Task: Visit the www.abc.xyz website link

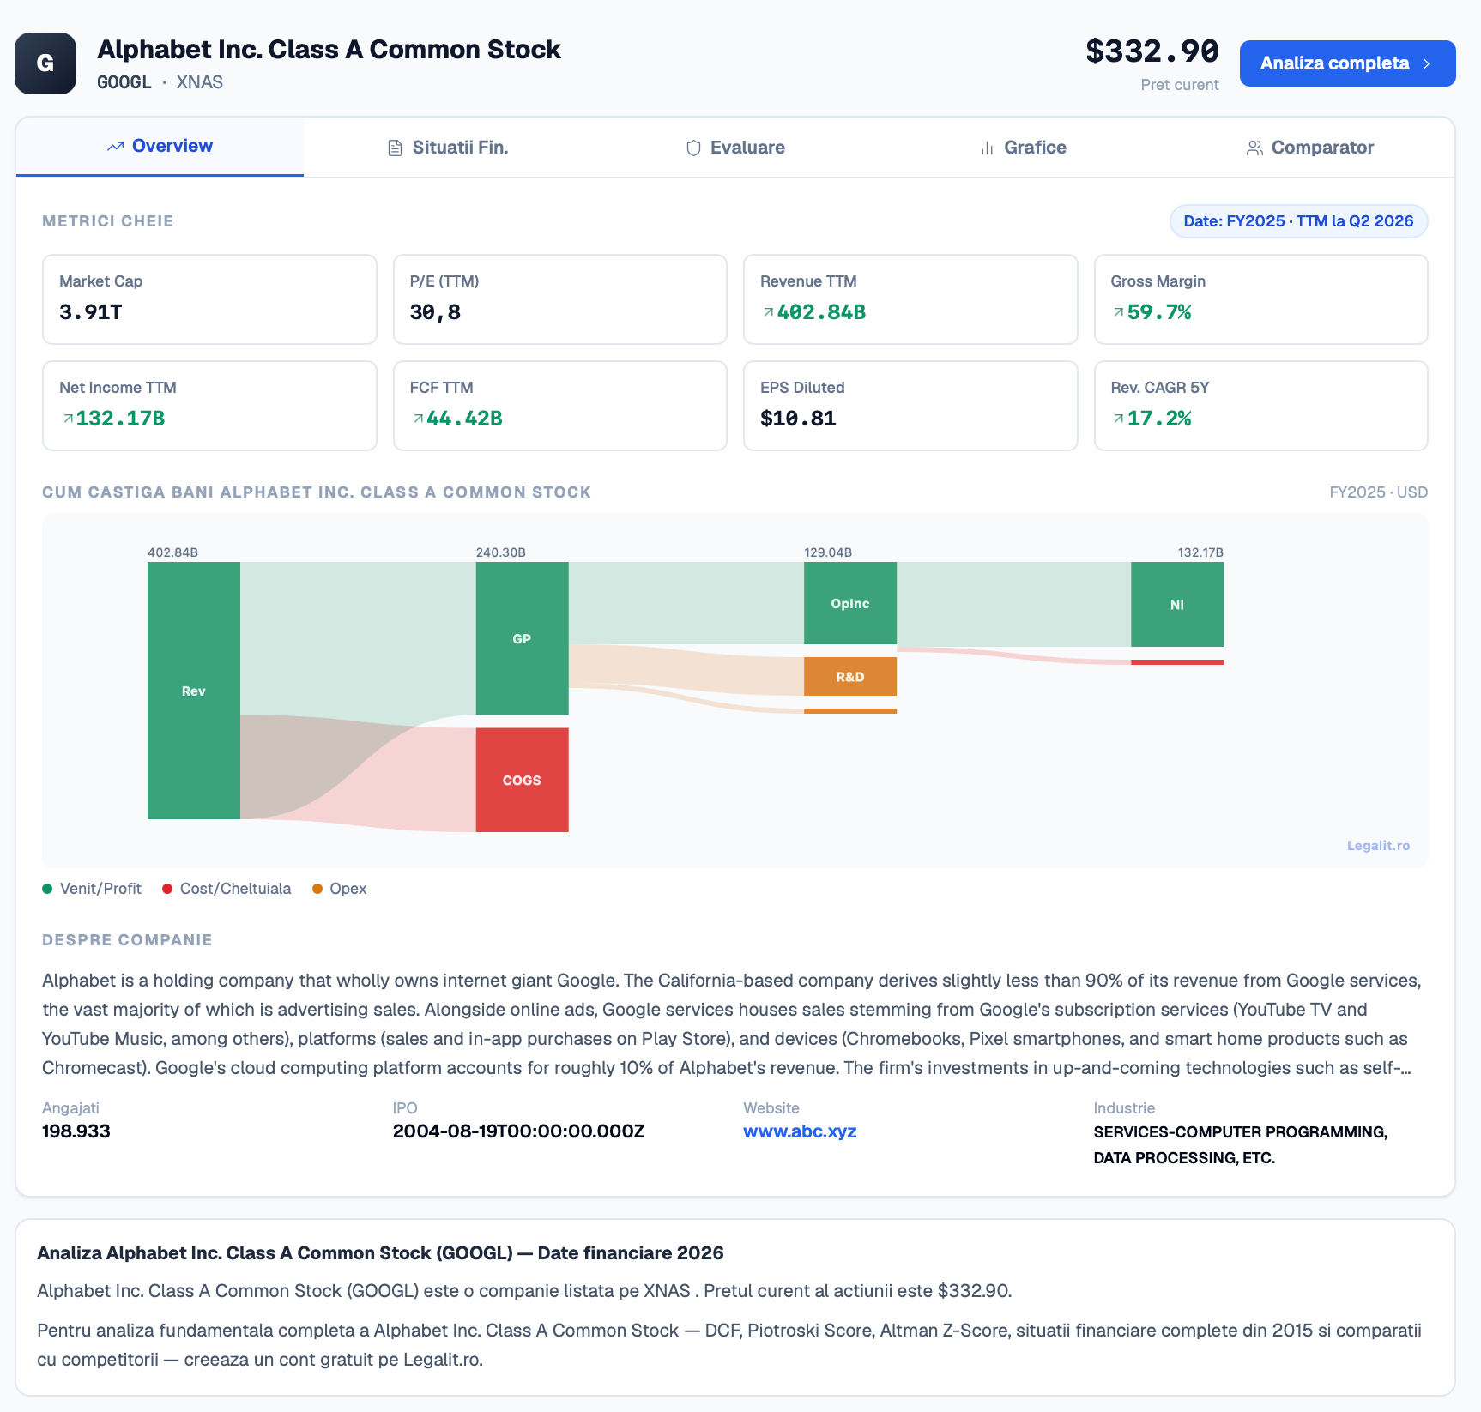Action: click(800, 1131)
